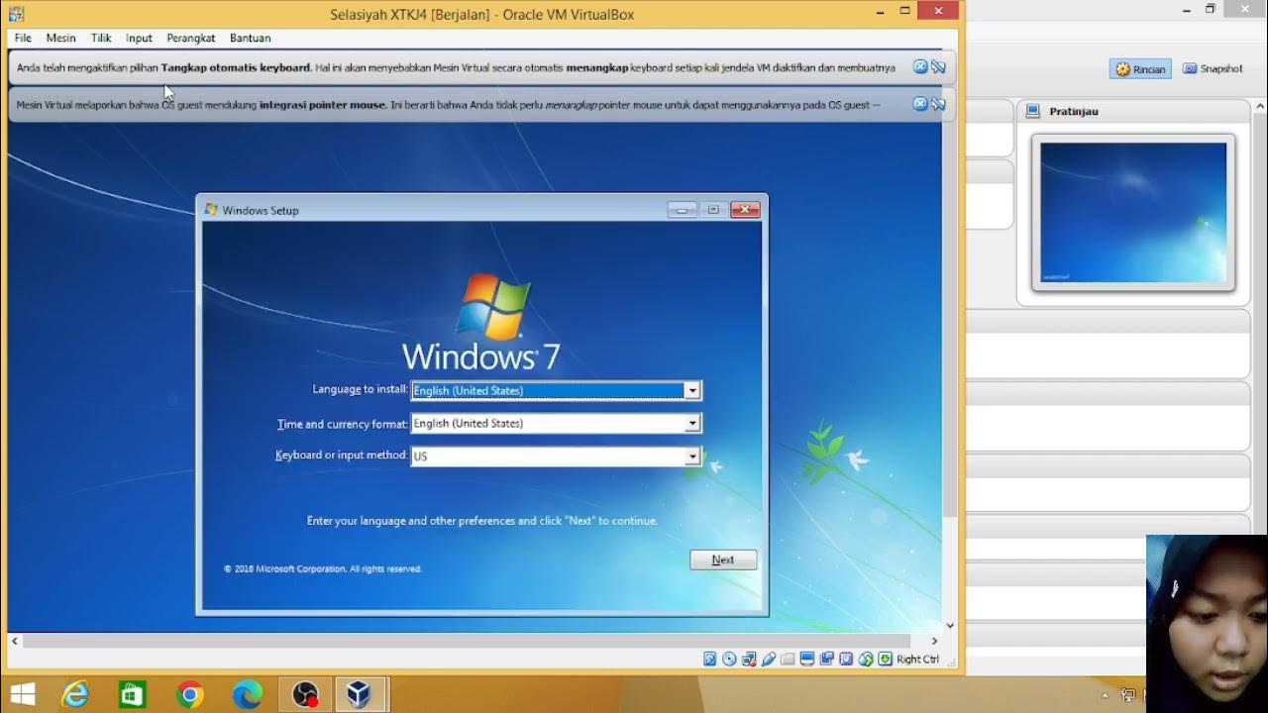The image size is (1268, 713).
Task: Click the network adapter status icon
Action: 749,659
